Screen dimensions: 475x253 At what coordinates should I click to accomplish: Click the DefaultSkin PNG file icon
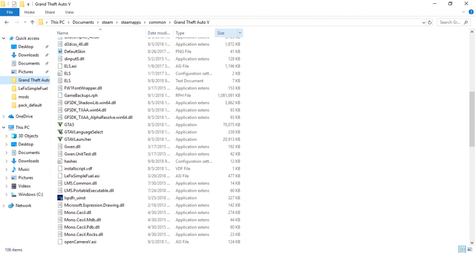(60, 51)
